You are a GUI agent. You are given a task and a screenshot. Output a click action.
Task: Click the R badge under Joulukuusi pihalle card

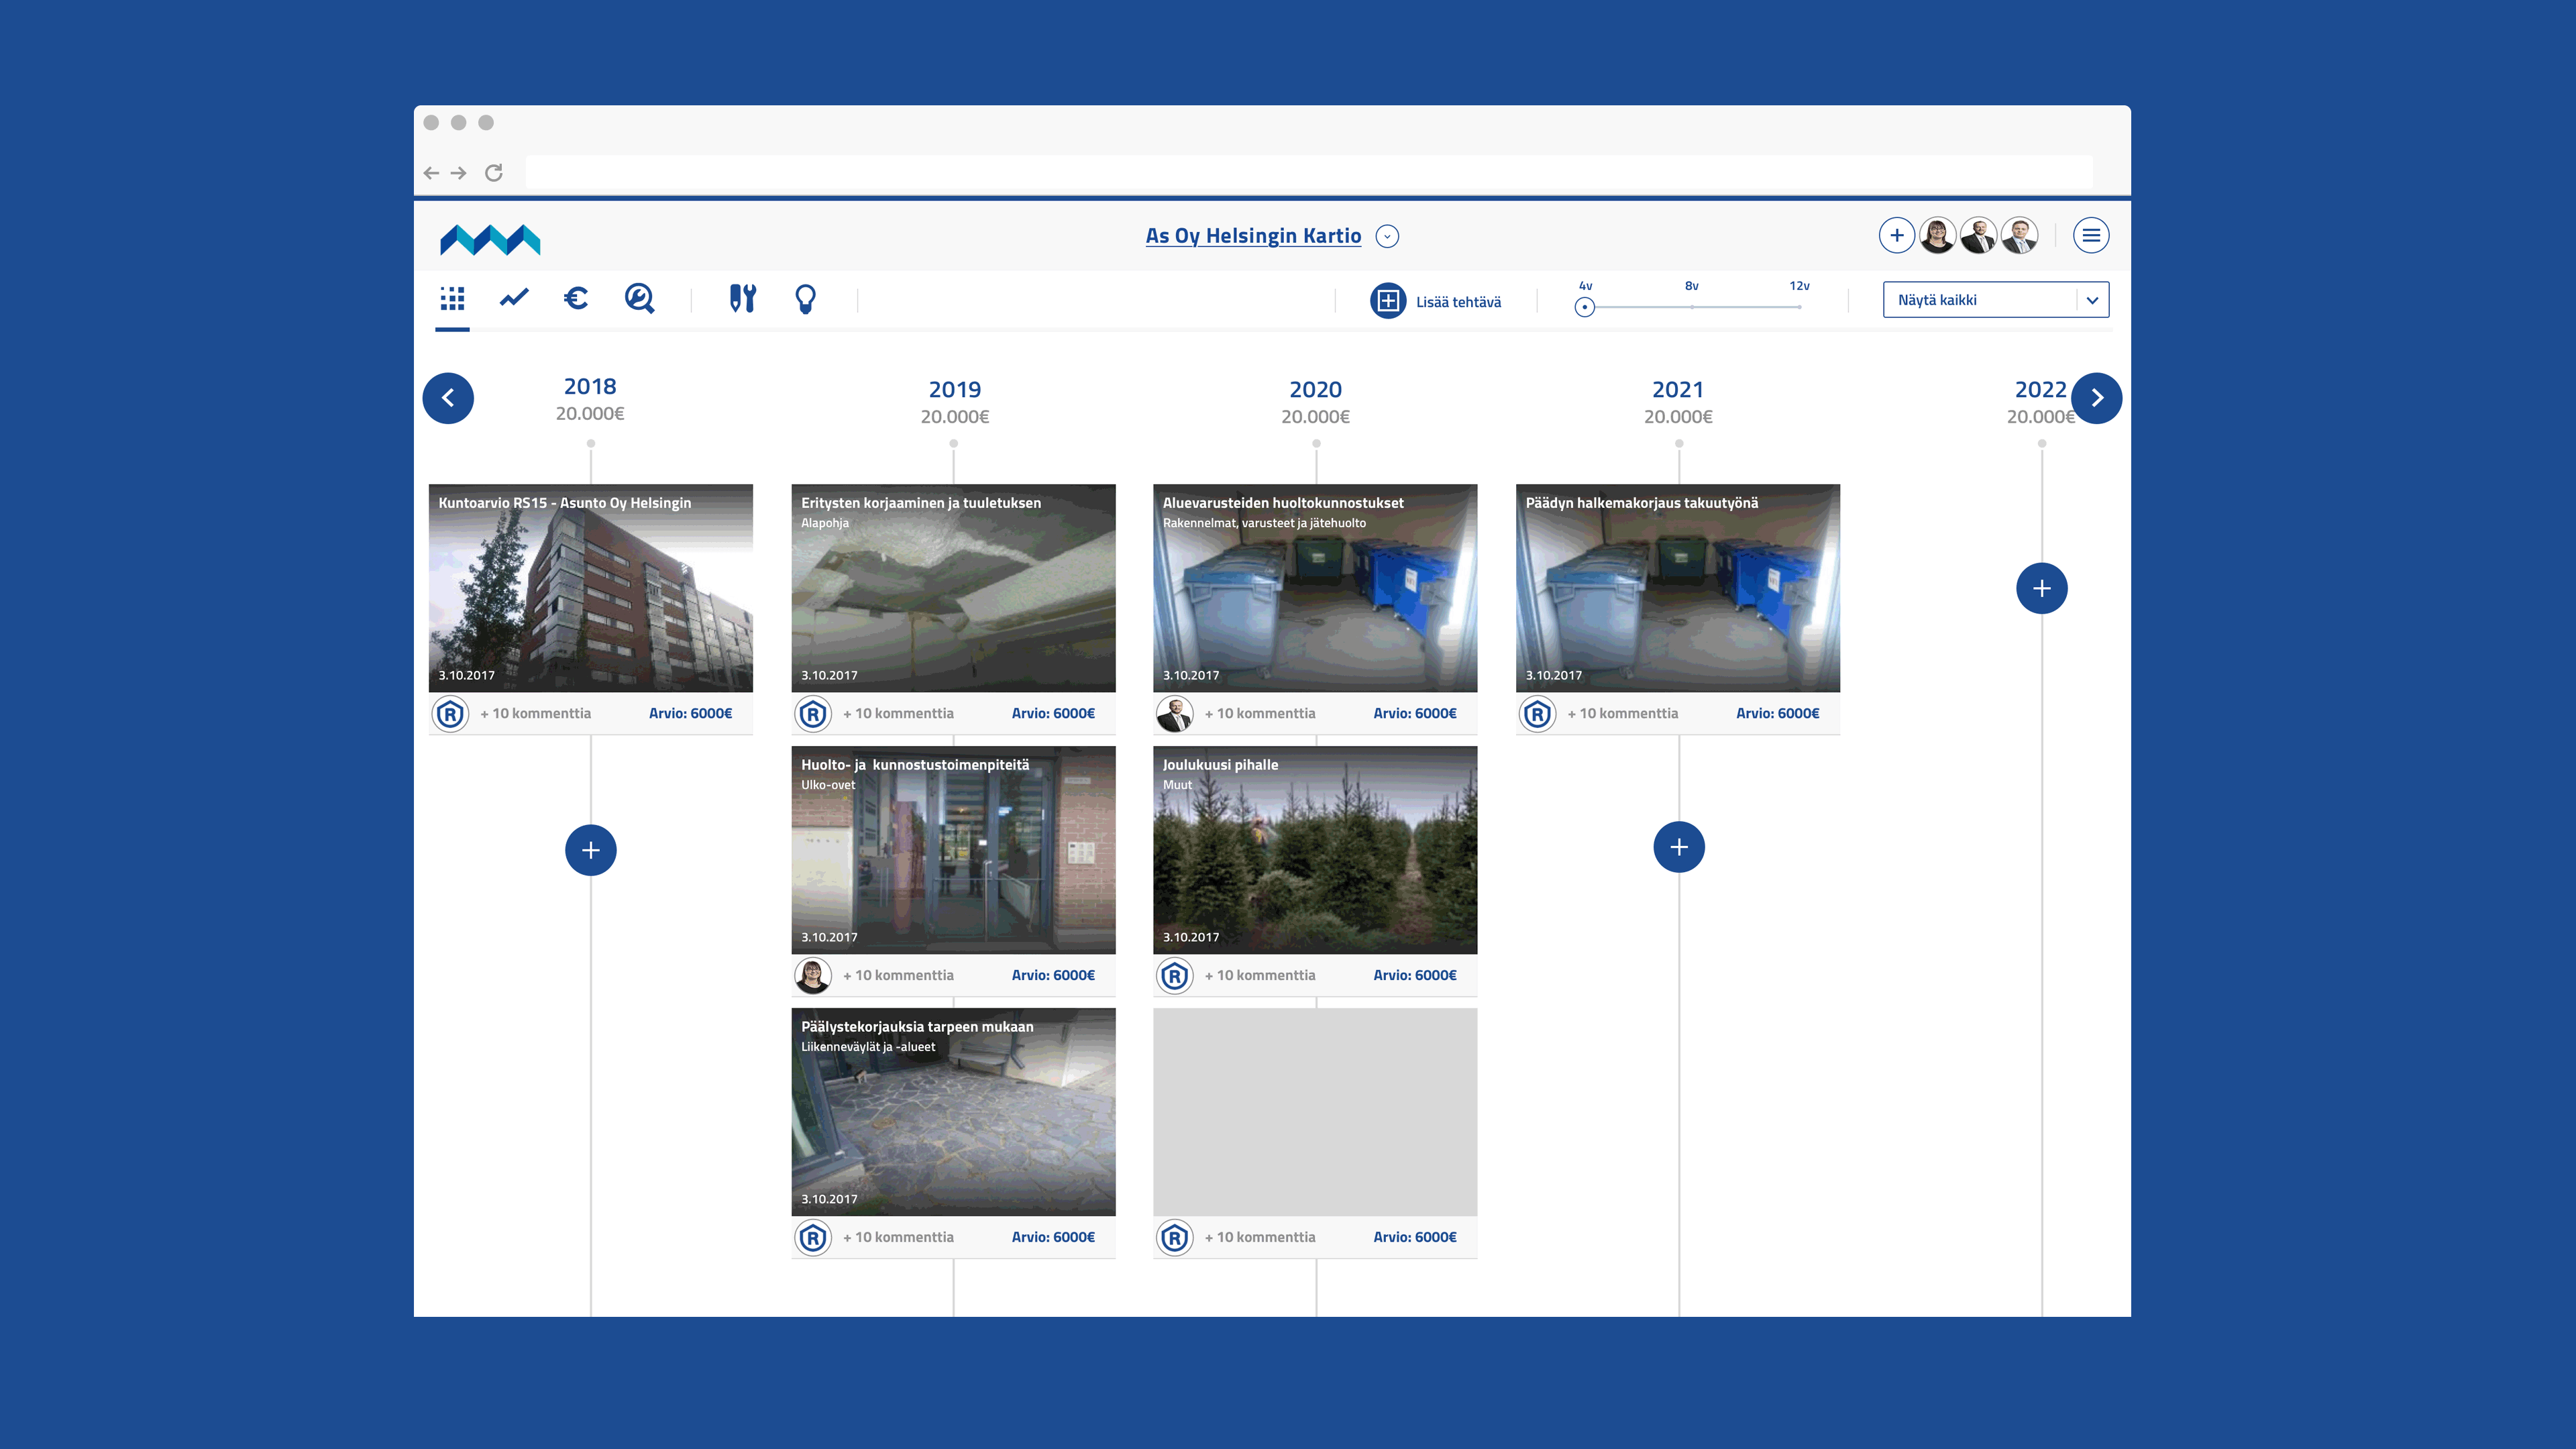pos(1174,976)
